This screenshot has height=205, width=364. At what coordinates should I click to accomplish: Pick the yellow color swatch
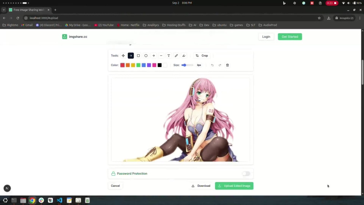133,65
